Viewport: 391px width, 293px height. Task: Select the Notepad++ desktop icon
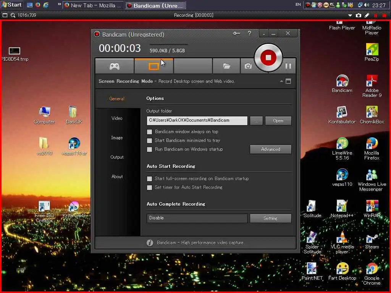coord(342,209)
